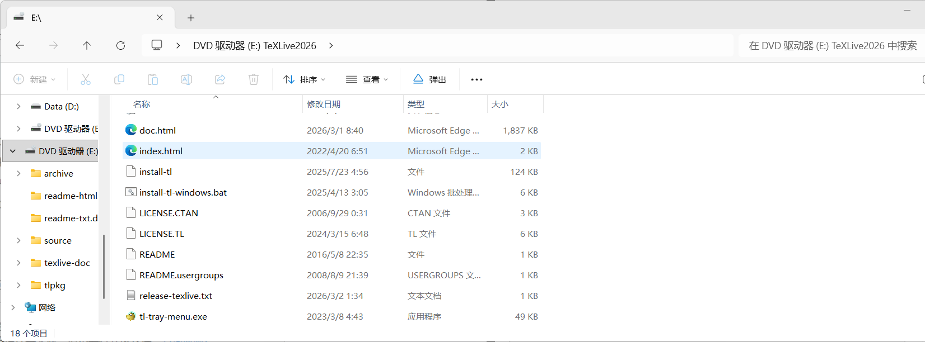Select the E:\ tab
Viewport: 925px width, 342px height.
tap(90, 17)
